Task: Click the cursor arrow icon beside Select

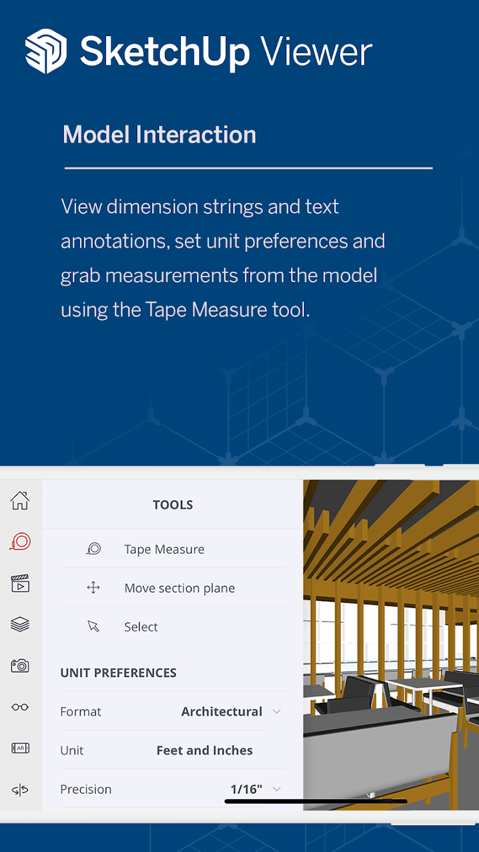Action: (x=93, y=627)
